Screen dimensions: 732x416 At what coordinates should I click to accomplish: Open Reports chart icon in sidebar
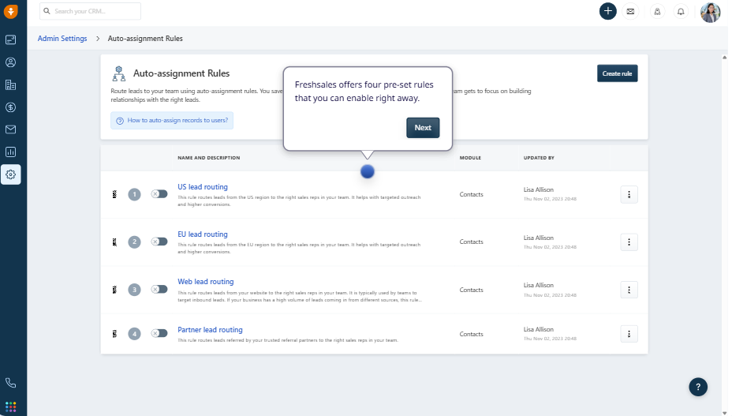tap(11, 152)
